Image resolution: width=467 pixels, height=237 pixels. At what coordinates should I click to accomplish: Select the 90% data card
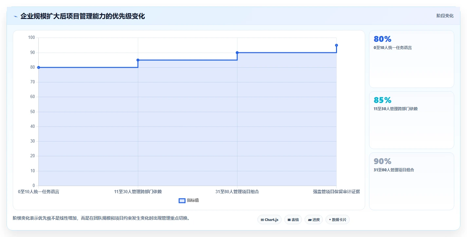point(412,181)
